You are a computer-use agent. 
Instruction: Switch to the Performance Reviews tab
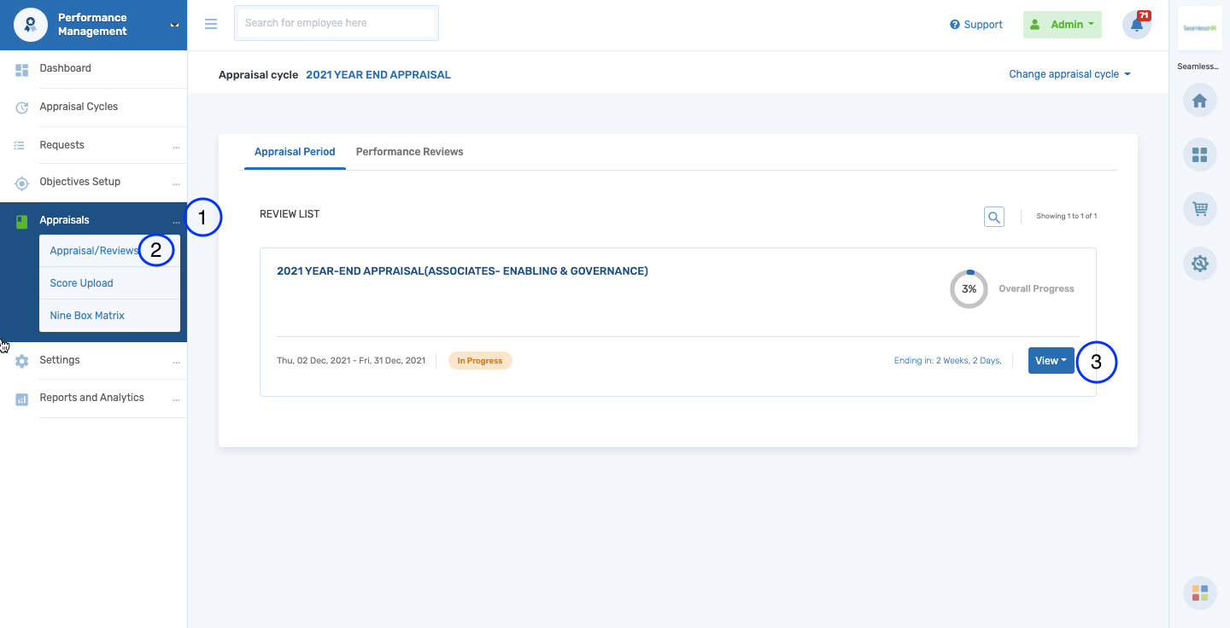pos(409,151)
